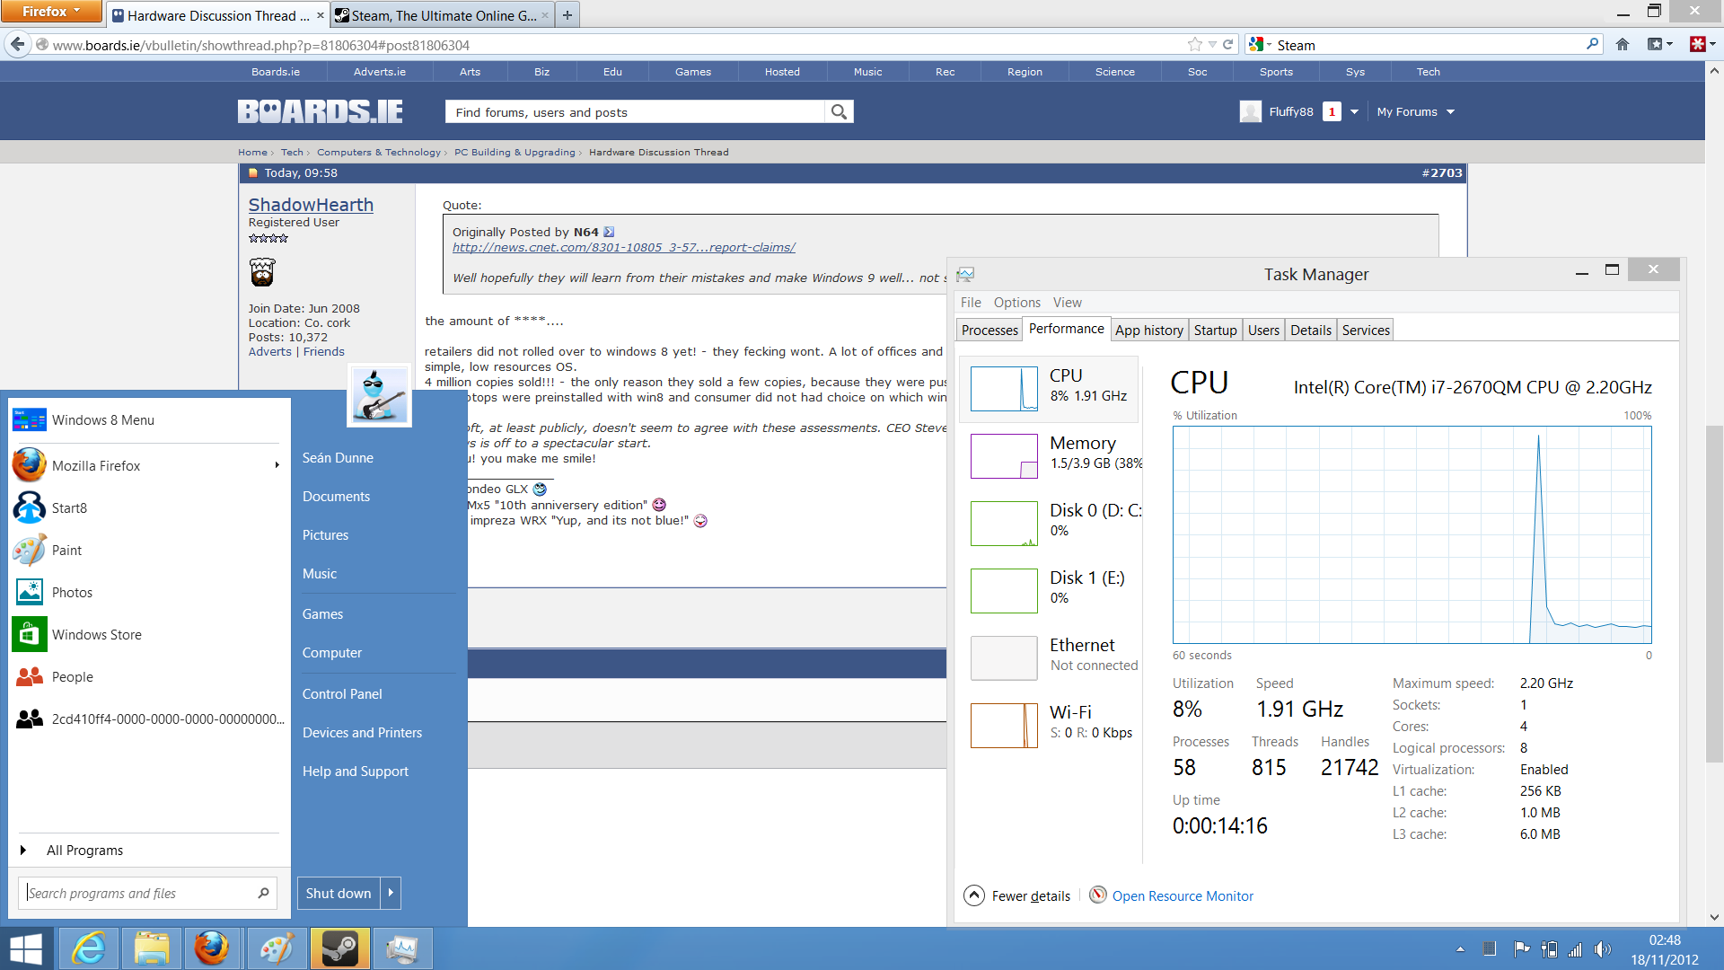Click the Shut down button
The width and height of the screenshot is (1724, 970).
tap(339, 893)
